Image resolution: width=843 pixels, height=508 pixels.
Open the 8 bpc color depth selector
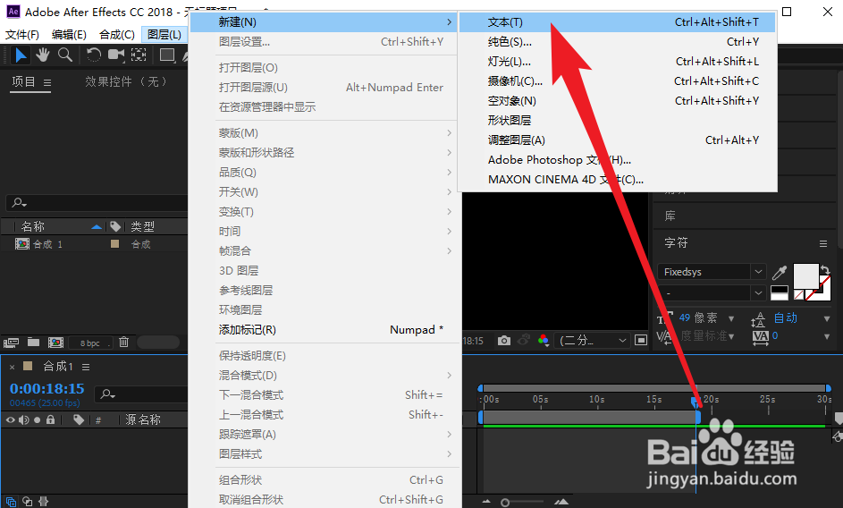tap(89, 343)
